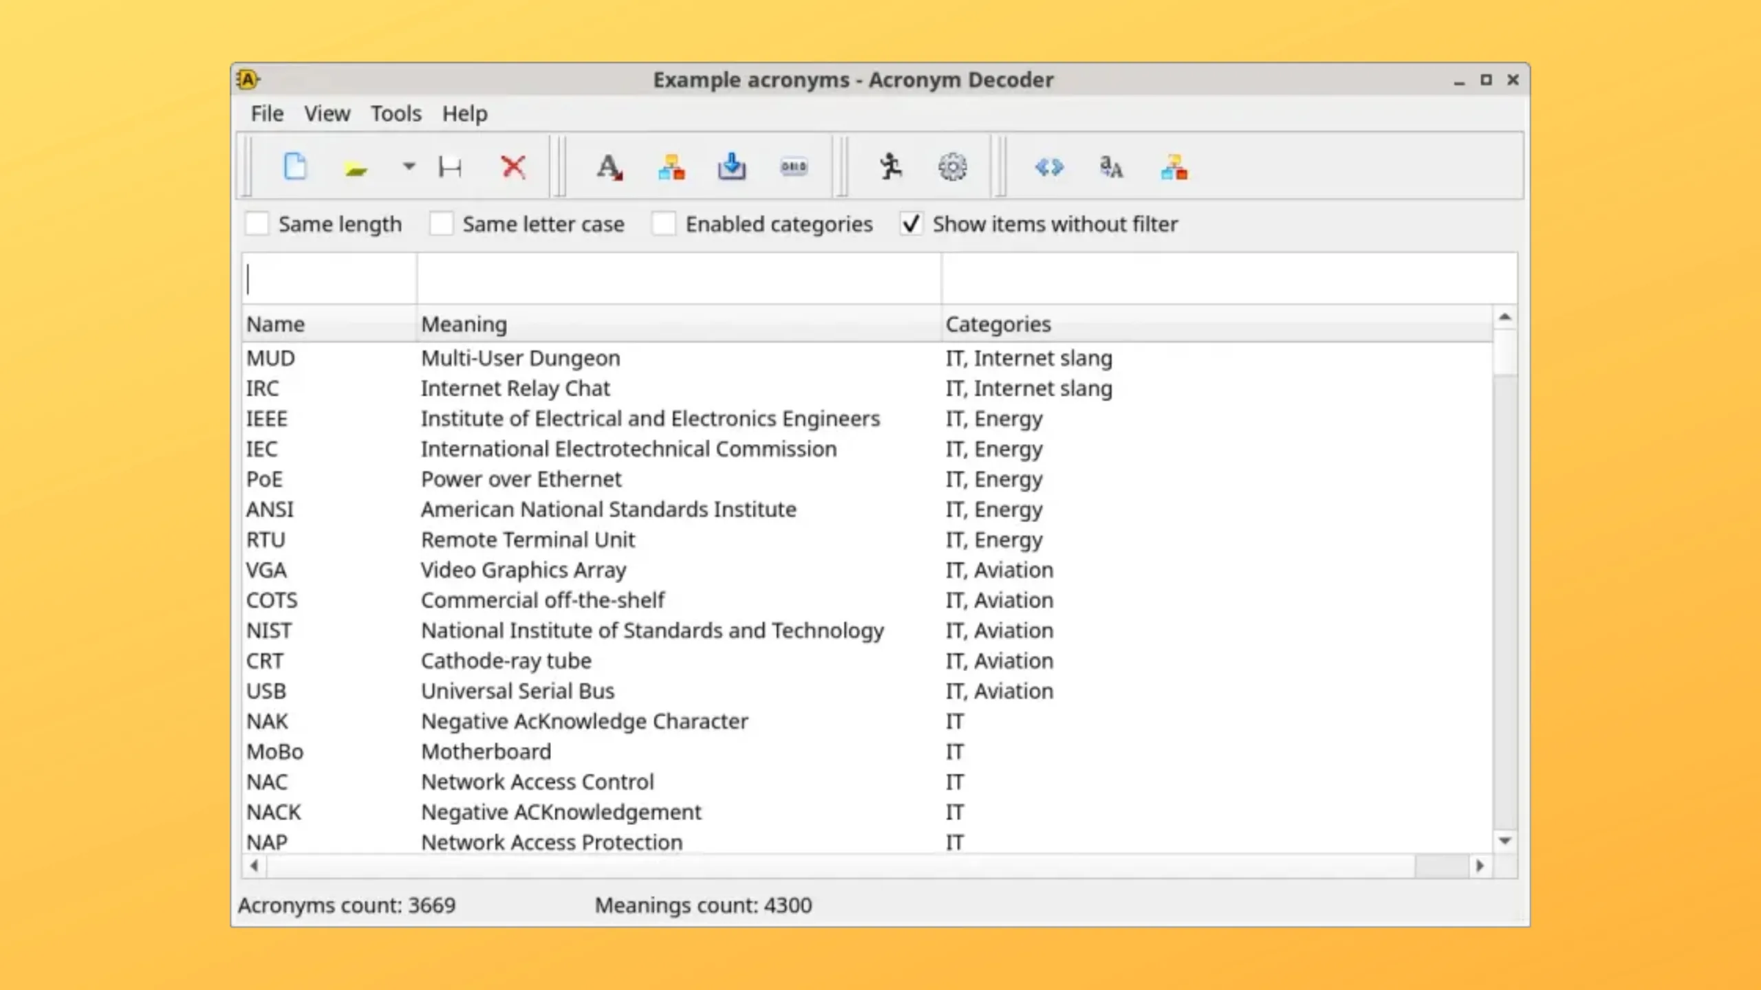Click 'International Electrotechnical Commission' meaning
This screenshot has height=990, width=1761.
pos(629,449)
